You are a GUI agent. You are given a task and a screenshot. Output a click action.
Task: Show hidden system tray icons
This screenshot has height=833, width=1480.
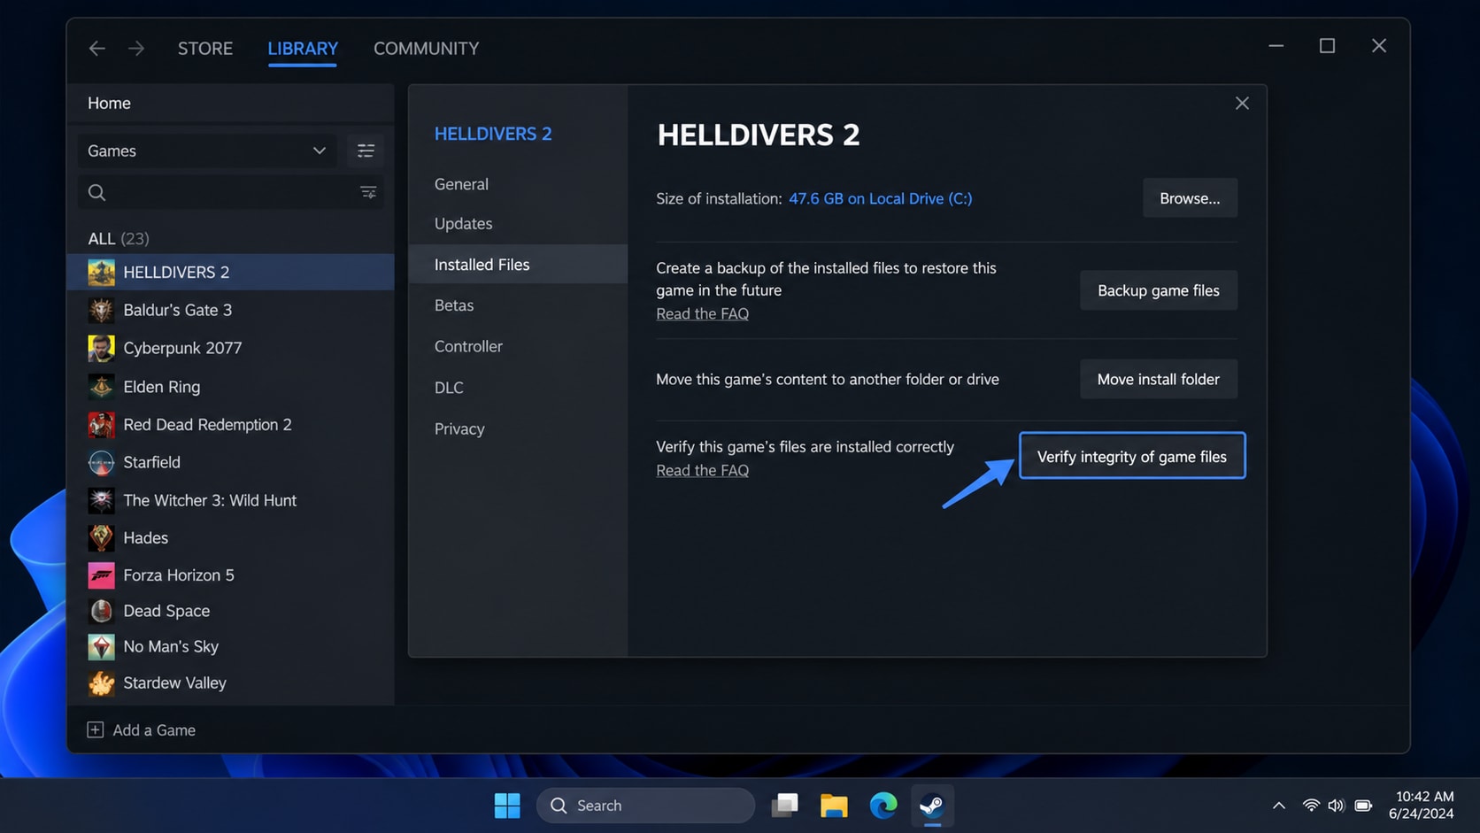coord(1278,806)
